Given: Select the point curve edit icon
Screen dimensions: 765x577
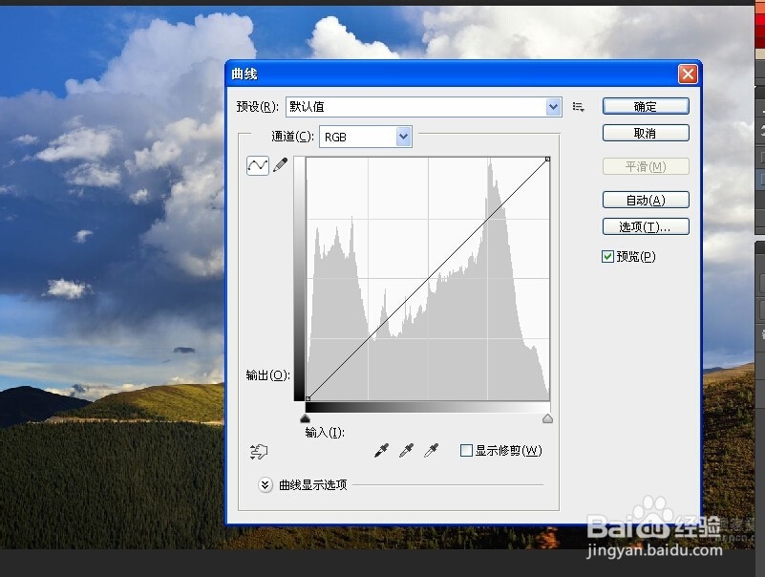Looking at the screenshot, I should click(x=256, y=164).
